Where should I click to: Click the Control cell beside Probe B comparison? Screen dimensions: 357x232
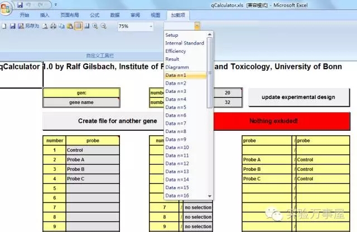coord(322,169)
